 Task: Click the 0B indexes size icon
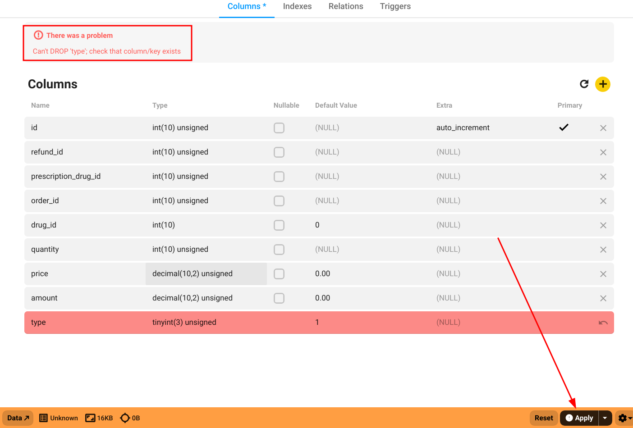point(129,418)
